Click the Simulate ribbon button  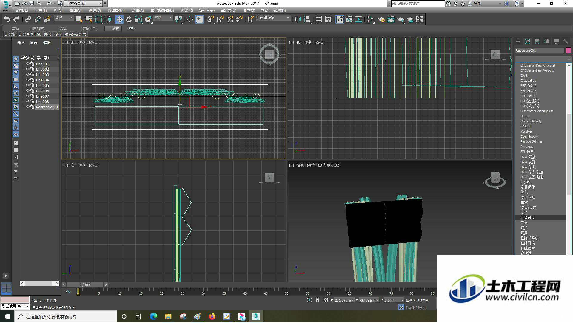[47, 34]
